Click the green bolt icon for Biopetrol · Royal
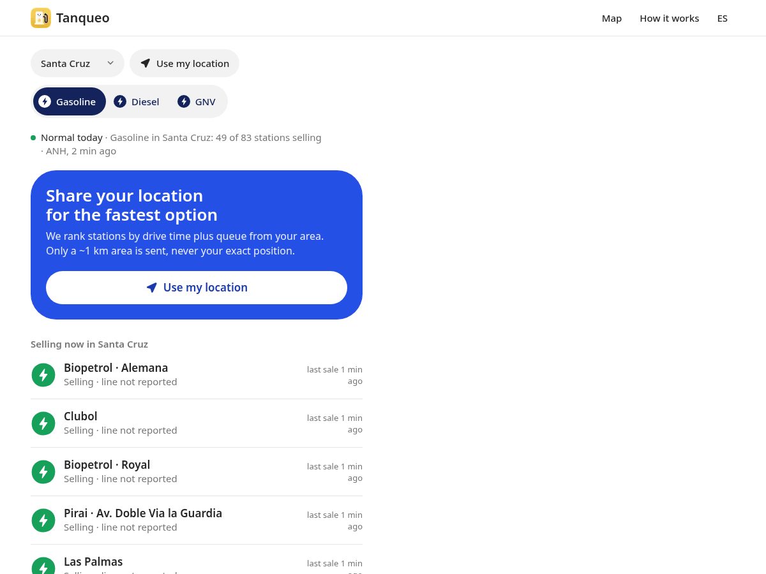Screen dimensions: 766x574 pos(43,472)
